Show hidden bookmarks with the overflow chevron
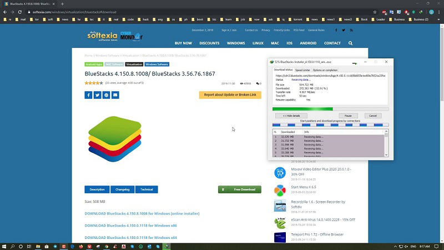Viewport: 444px width, 250px height. (438, 19)
